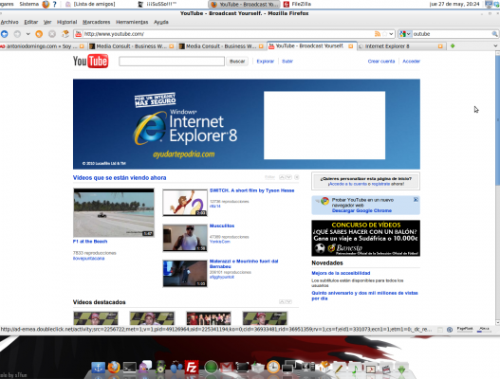Screen dimensions: 500x379
Task: Click the Acceder link
Action: click(411, 62)
